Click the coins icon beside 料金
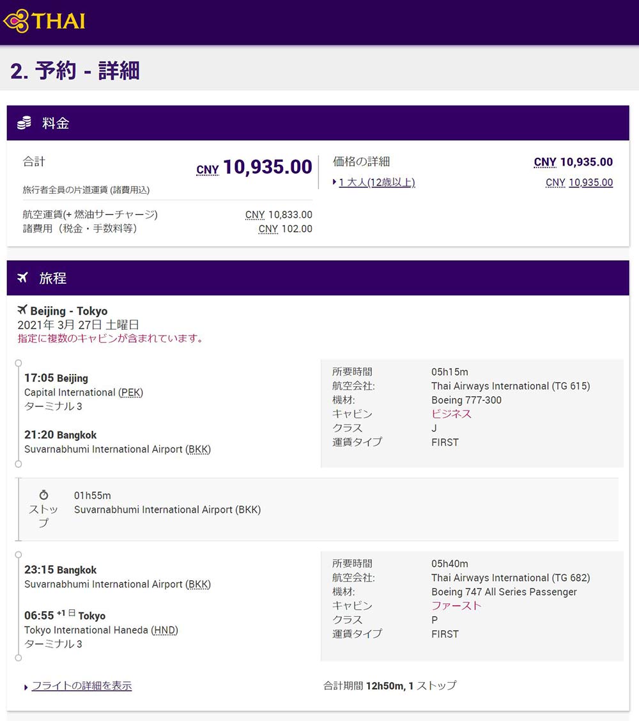639x721 pixels. click(x=24, y=123)
